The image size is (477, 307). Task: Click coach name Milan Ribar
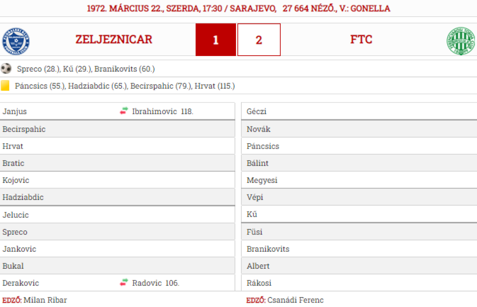click(45, 300)
